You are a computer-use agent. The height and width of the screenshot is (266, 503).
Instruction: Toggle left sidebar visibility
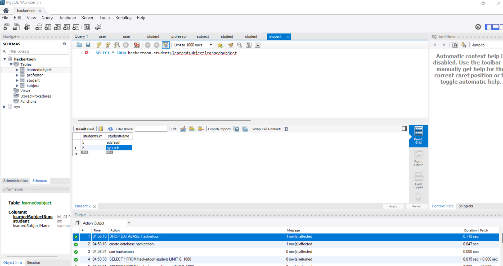[488, 27]
